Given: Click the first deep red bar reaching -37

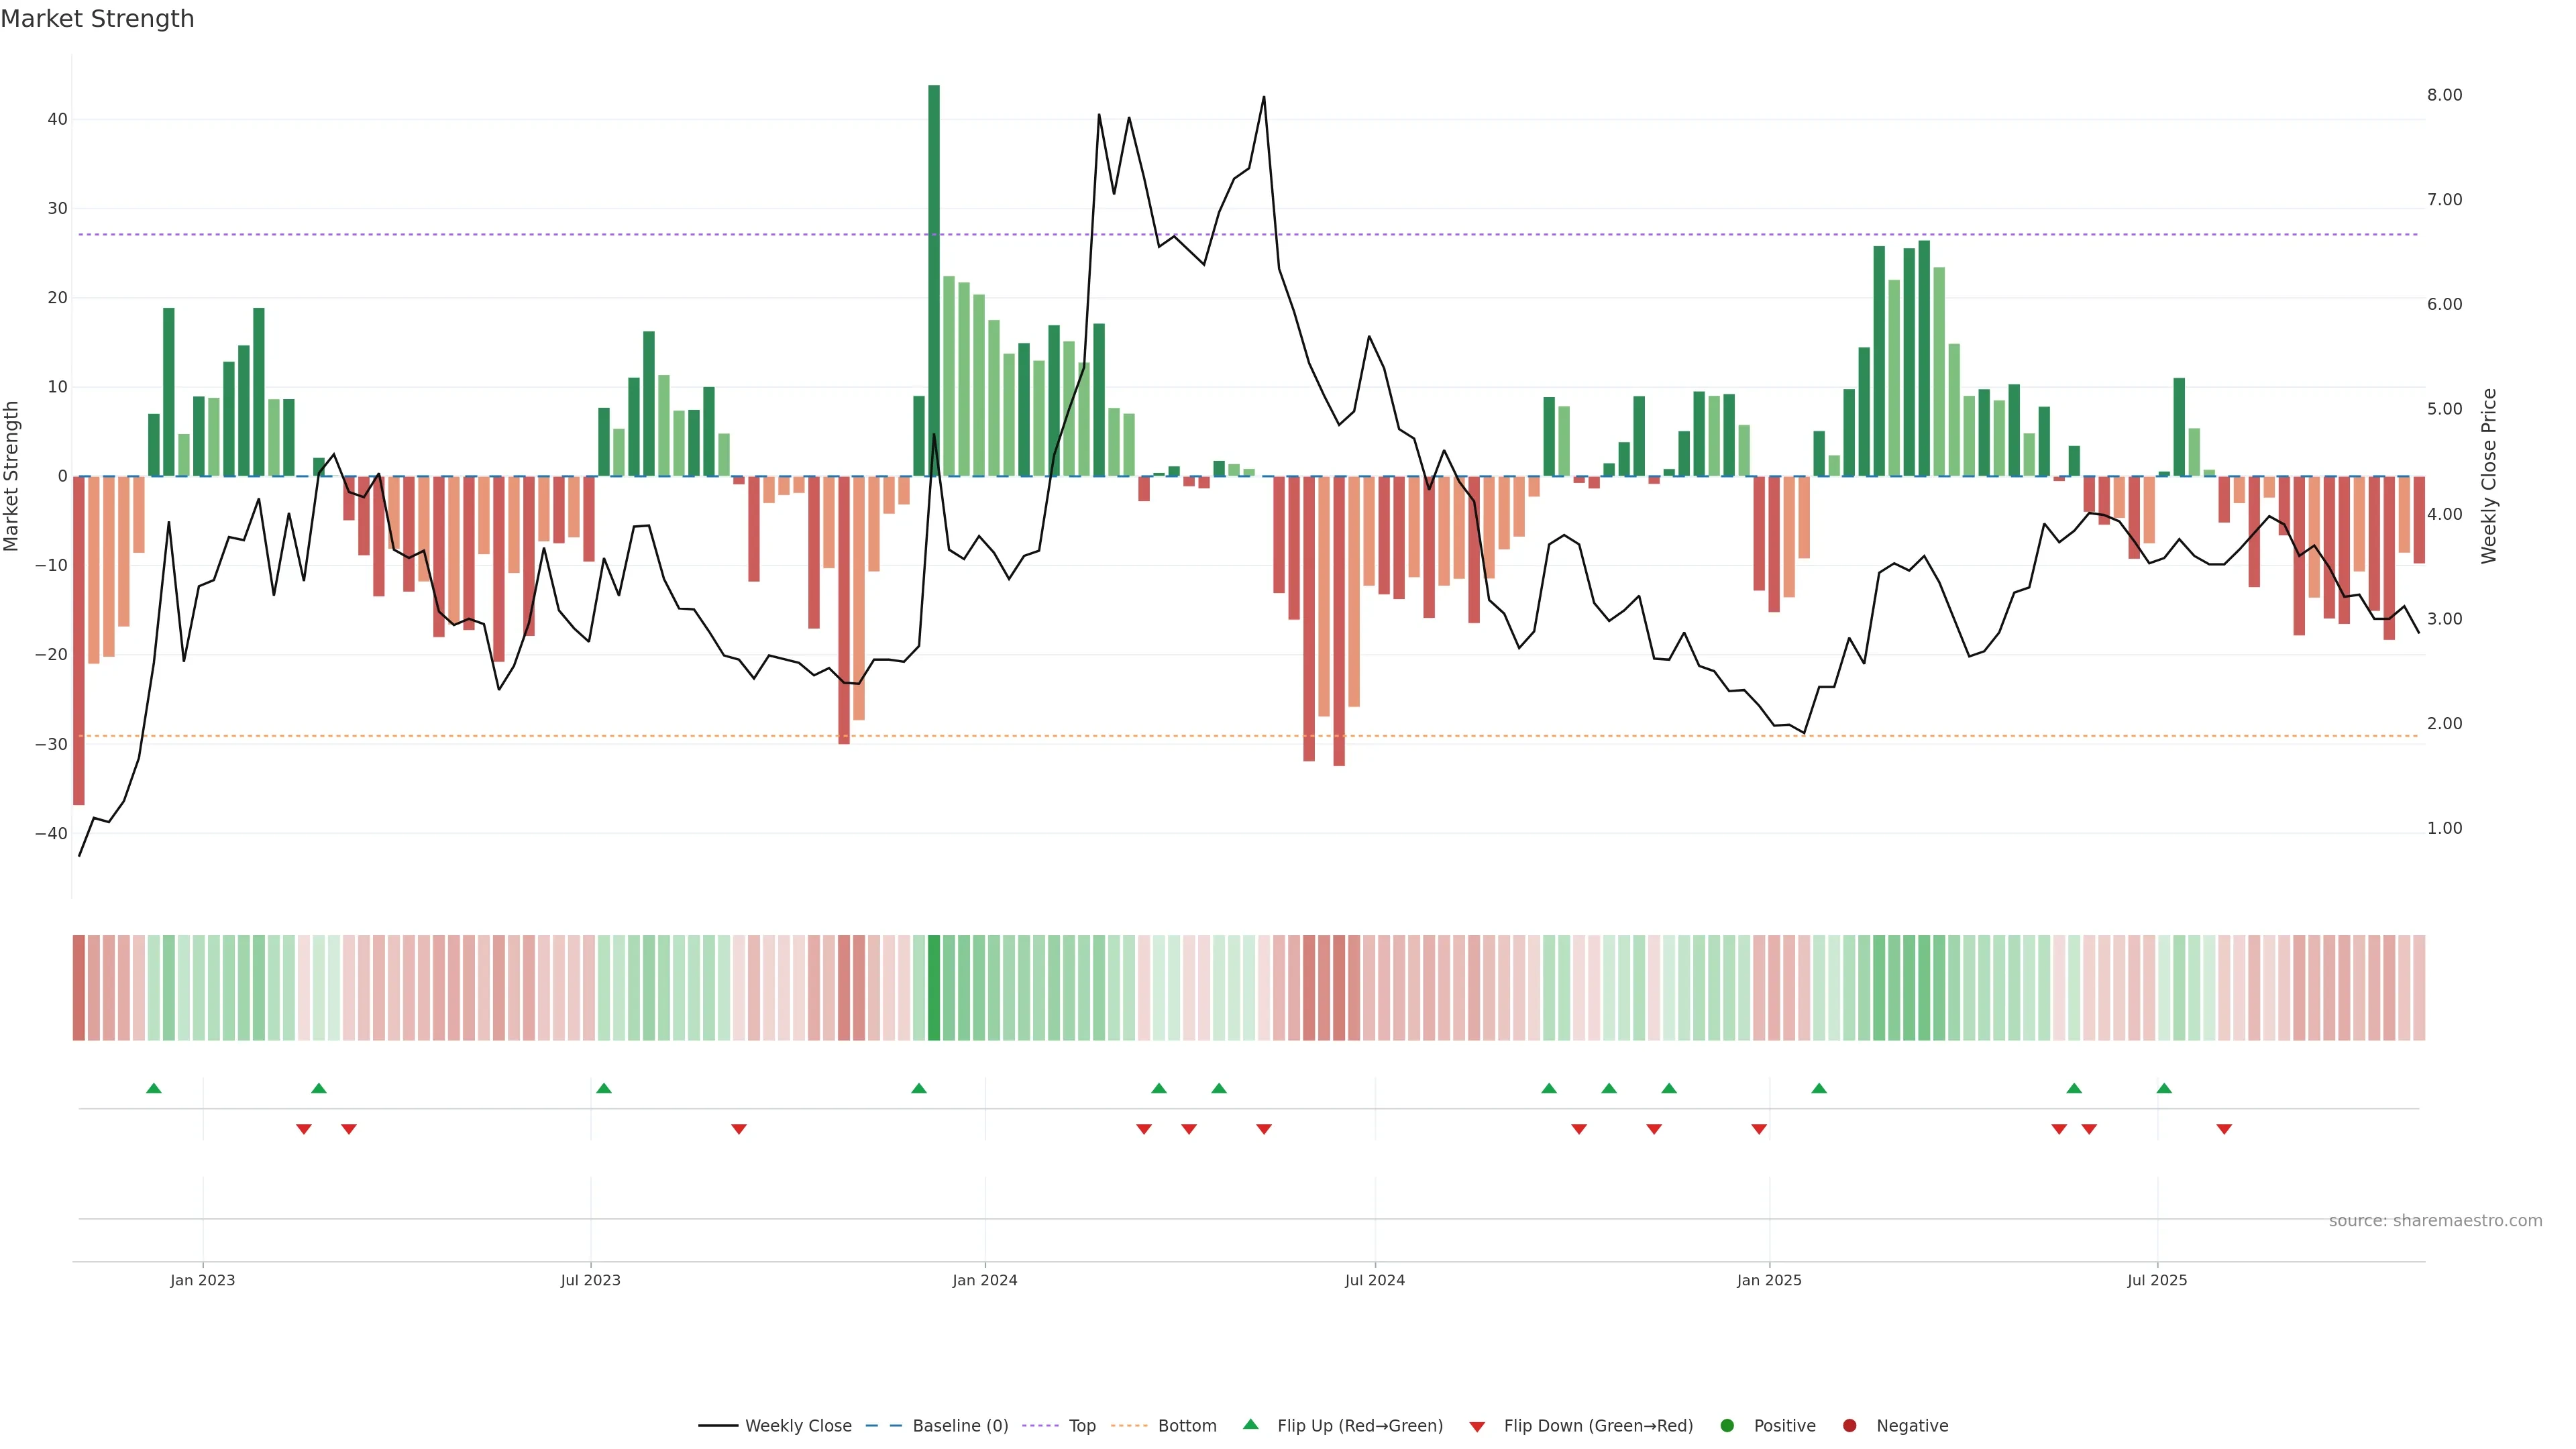Looking at the screenshot, I should [x=79, y=640].
